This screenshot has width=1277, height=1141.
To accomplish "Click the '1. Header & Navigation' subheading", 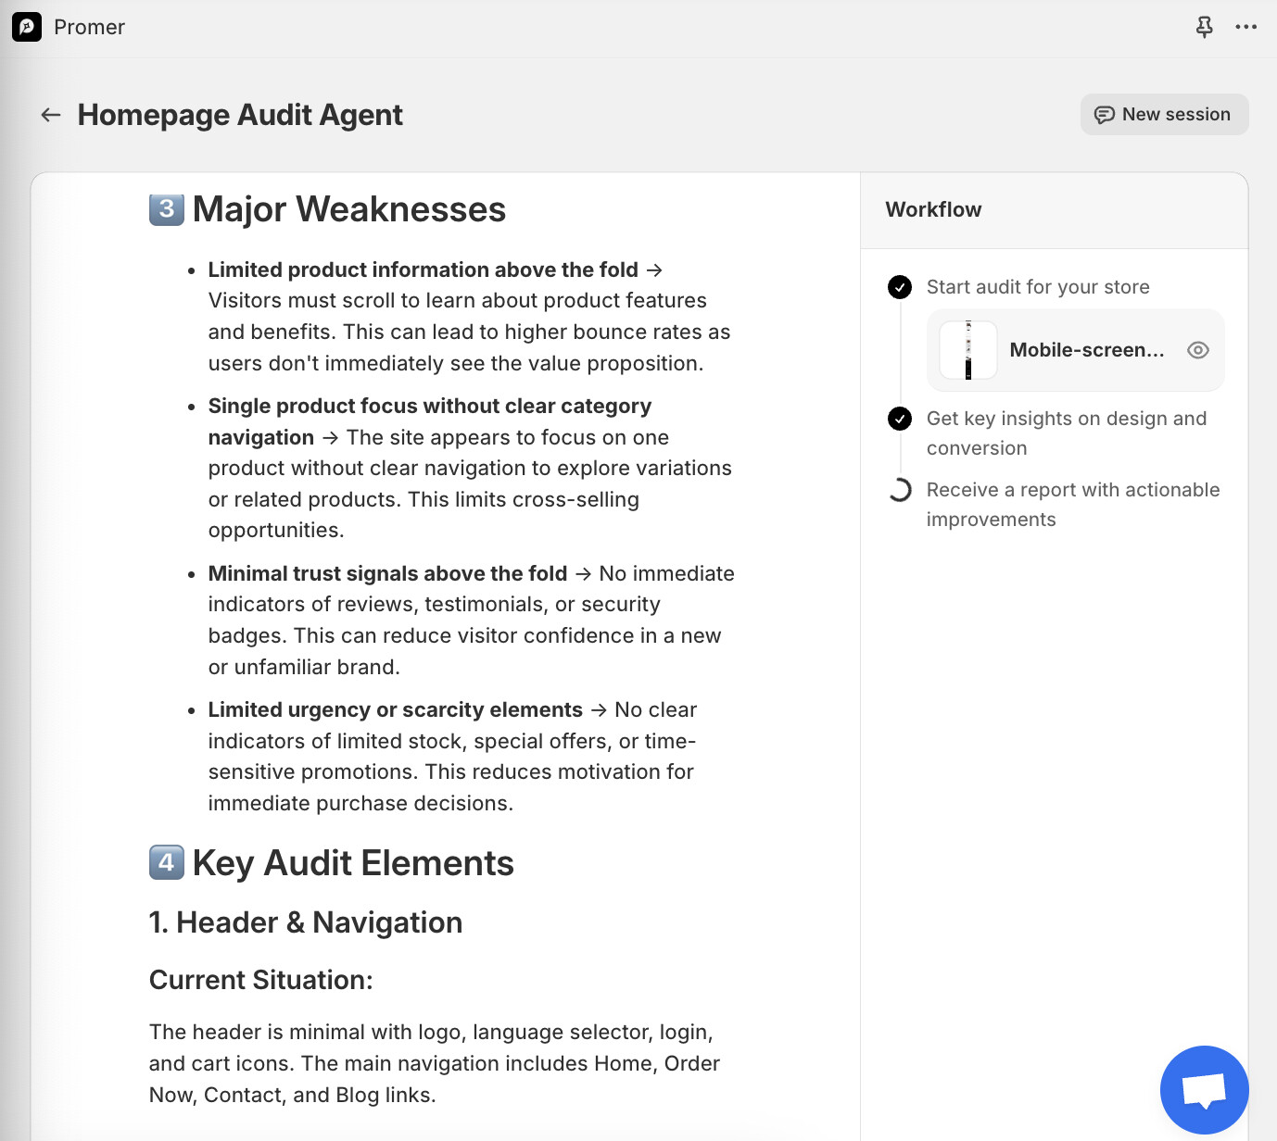I will [x=306, y=922].
